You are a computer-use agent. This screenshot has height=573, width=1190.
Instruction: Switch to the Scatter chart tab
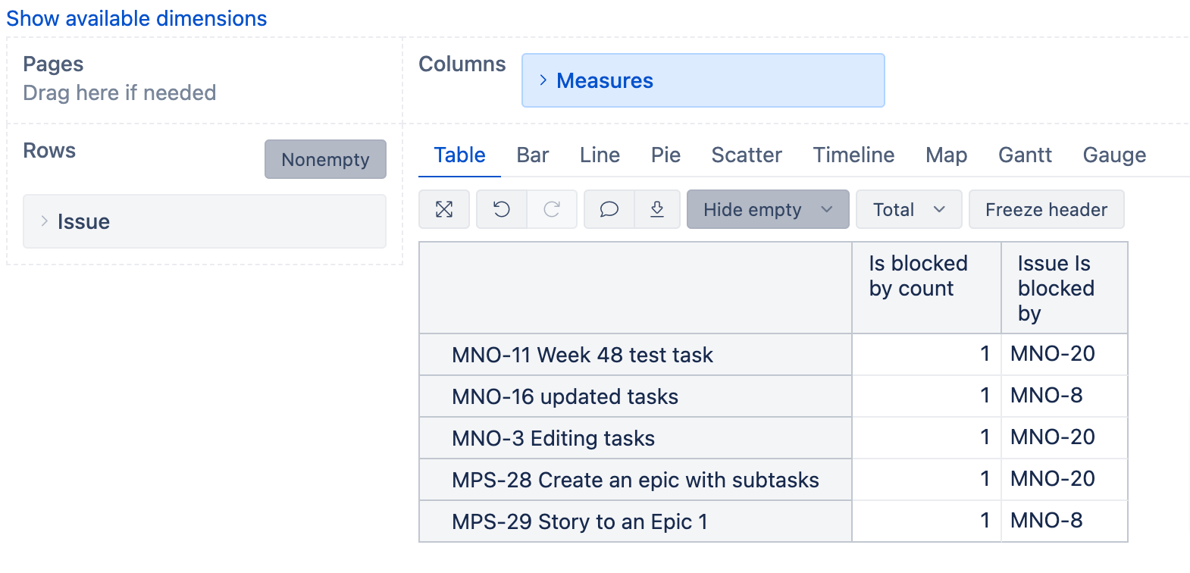pos(747,155)
